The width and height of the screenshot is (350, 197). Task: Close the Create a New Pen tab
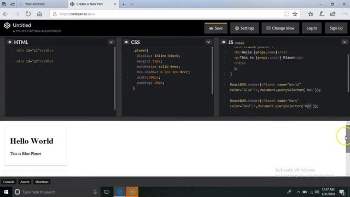(115, 4)
